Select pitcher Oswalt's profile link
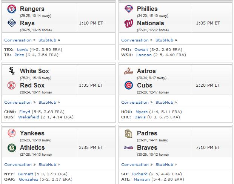Screen dimensions: 234x184 click(141, 49)
